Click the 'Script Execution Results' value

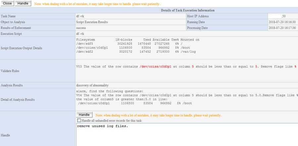click(x=92, y=22)
